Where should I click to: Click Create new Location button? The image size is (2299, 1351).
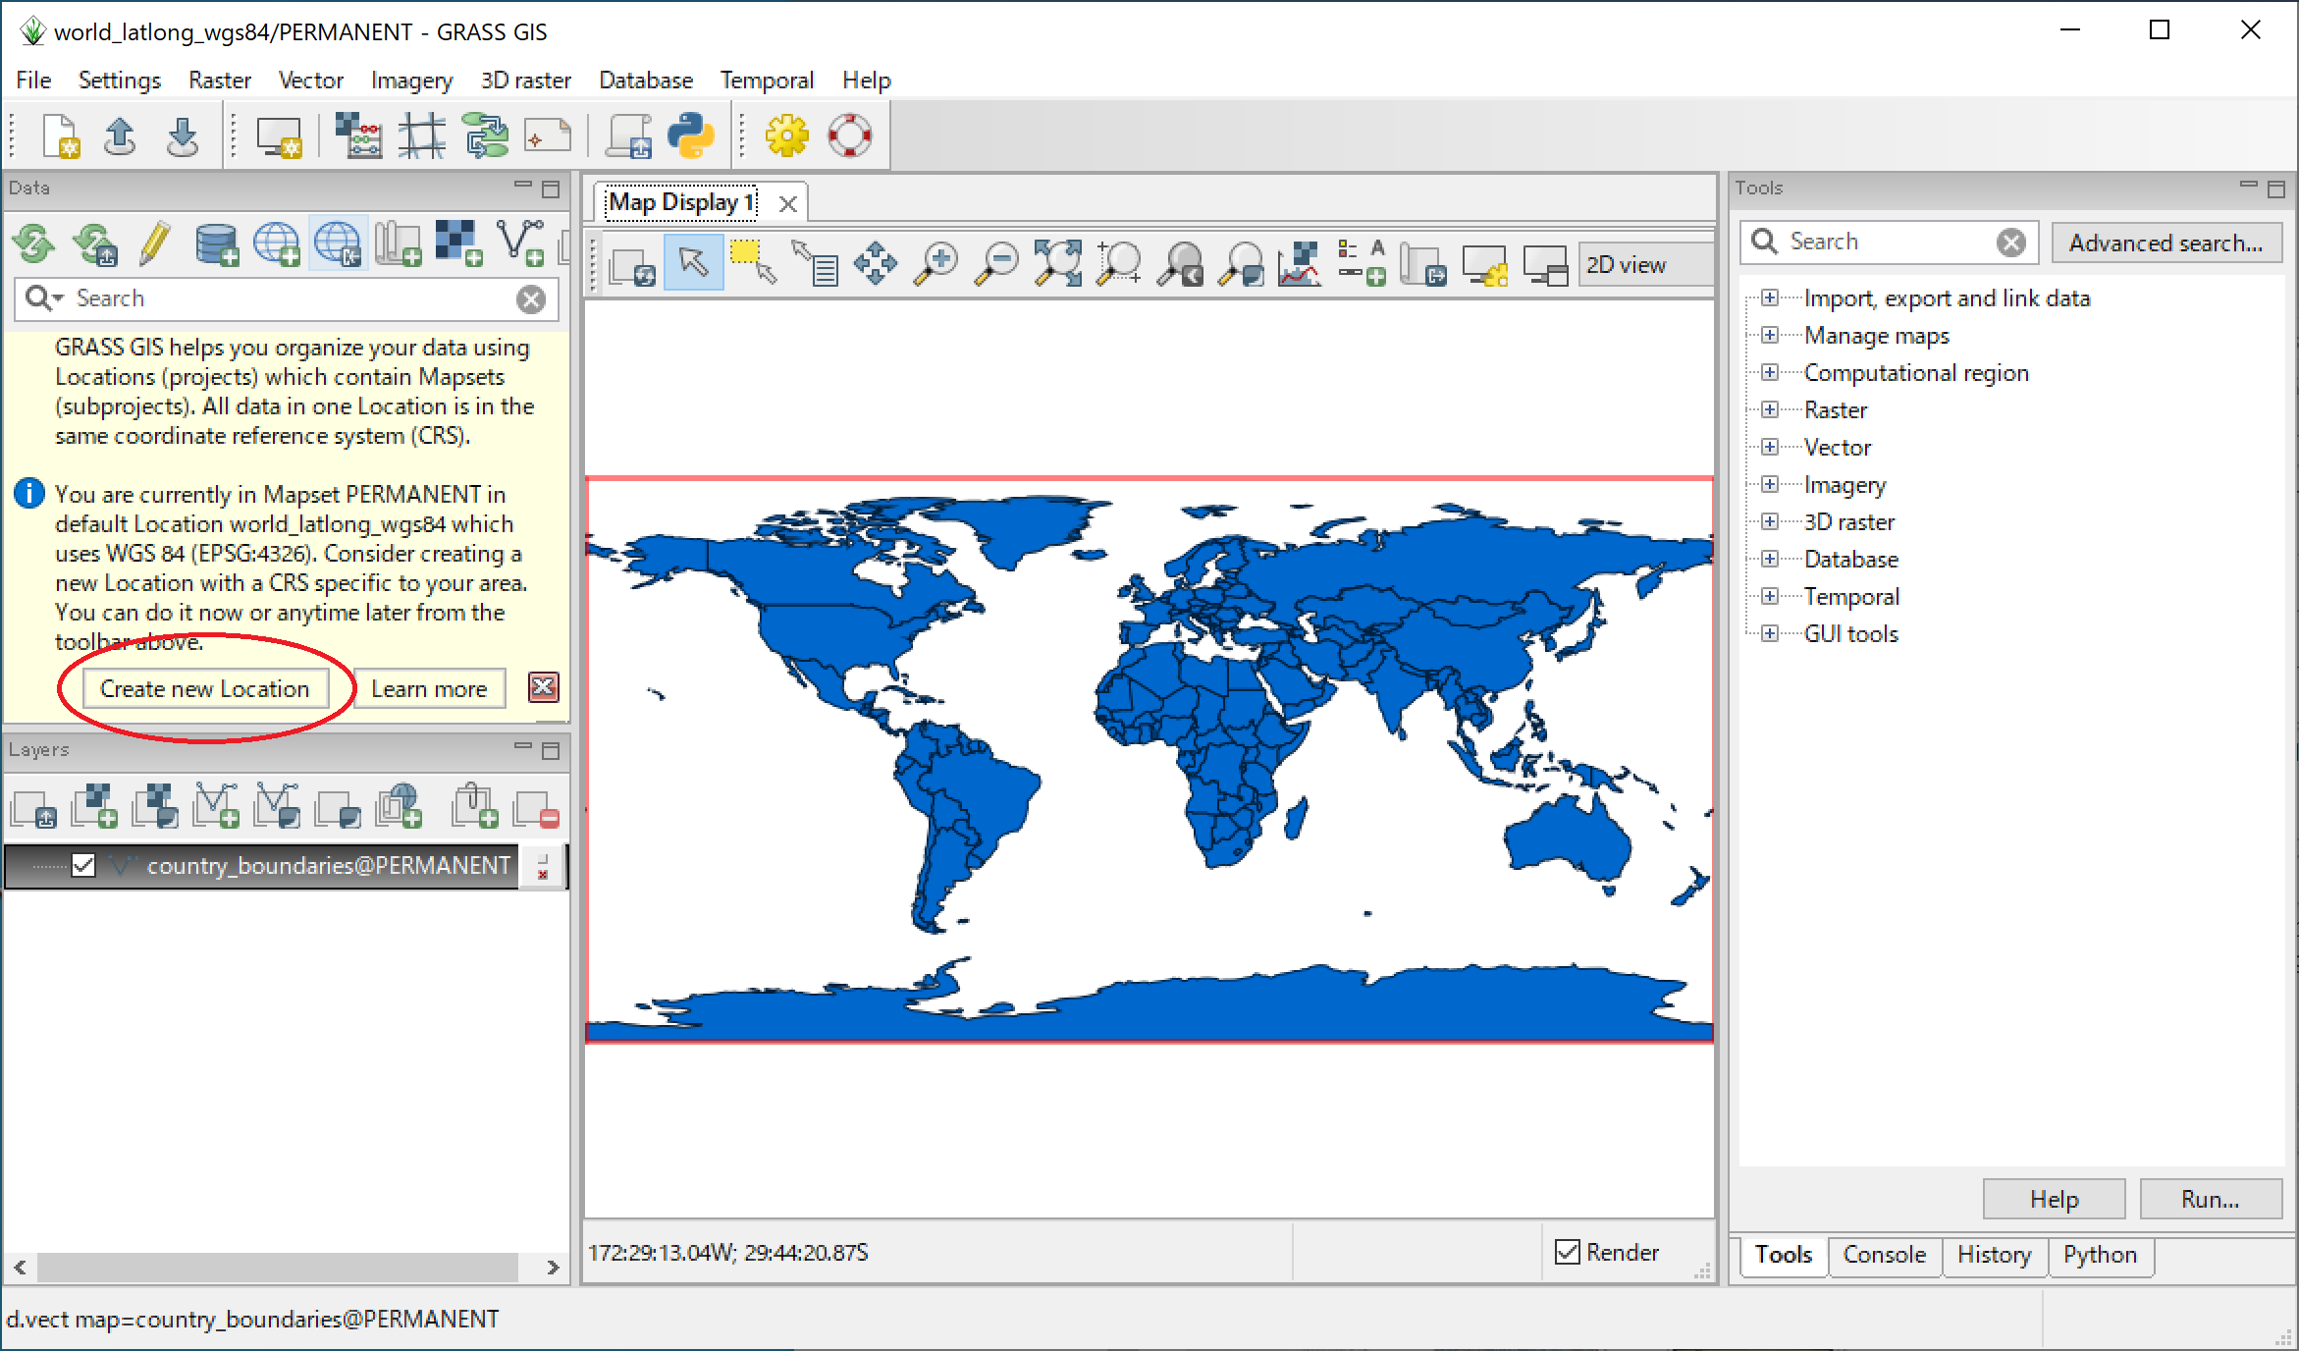(204, 689)
